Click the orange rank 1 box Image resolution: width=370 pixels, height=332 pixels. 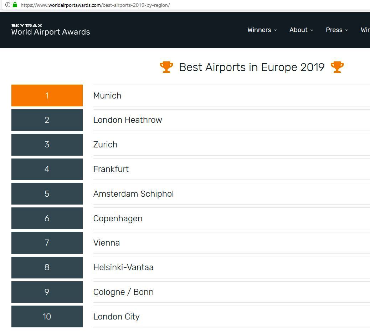coord(47,95)
